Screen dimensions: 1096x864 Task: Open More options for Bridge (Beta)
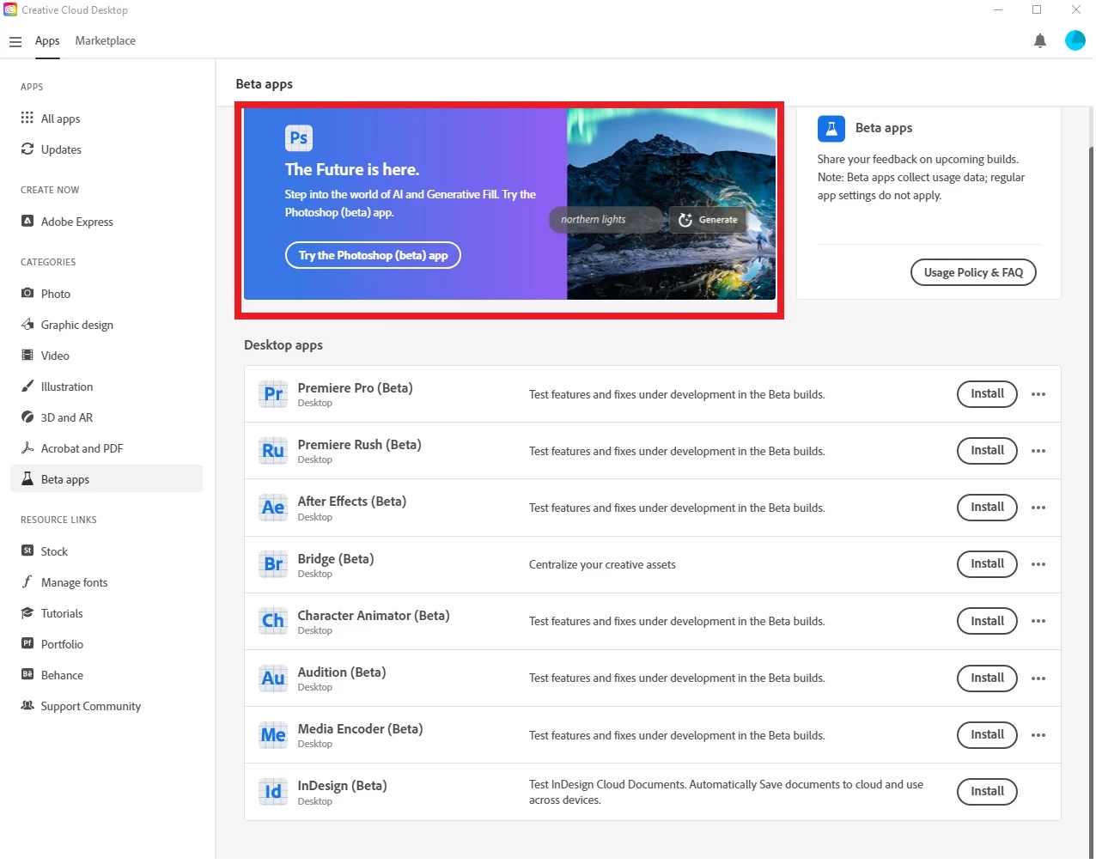point(1038,564)
